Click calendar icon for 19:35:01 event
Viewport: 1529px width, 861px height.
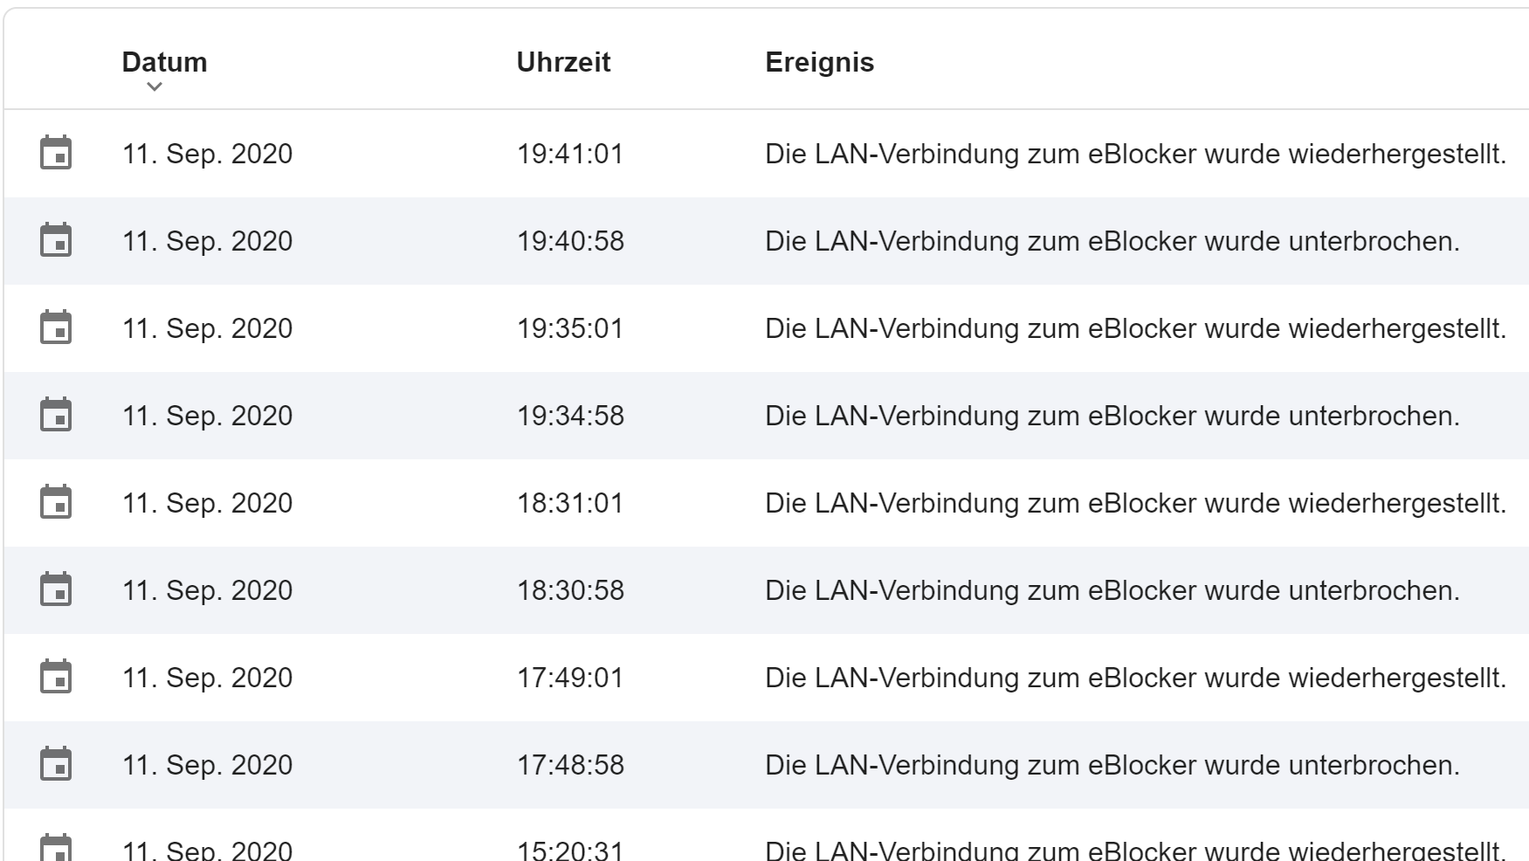click(x=56, y=327)
